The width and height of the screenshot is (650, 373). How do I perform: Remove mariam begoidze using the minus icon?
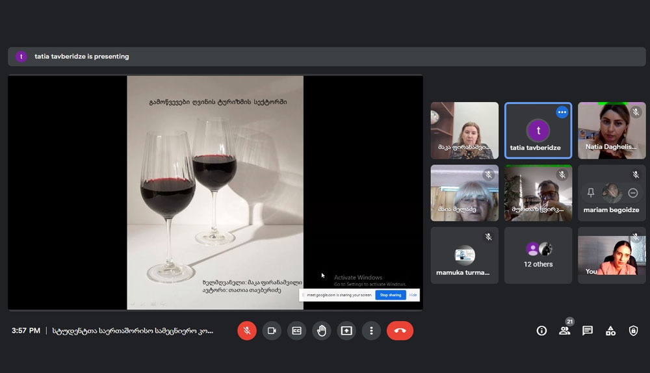(633, 193)
